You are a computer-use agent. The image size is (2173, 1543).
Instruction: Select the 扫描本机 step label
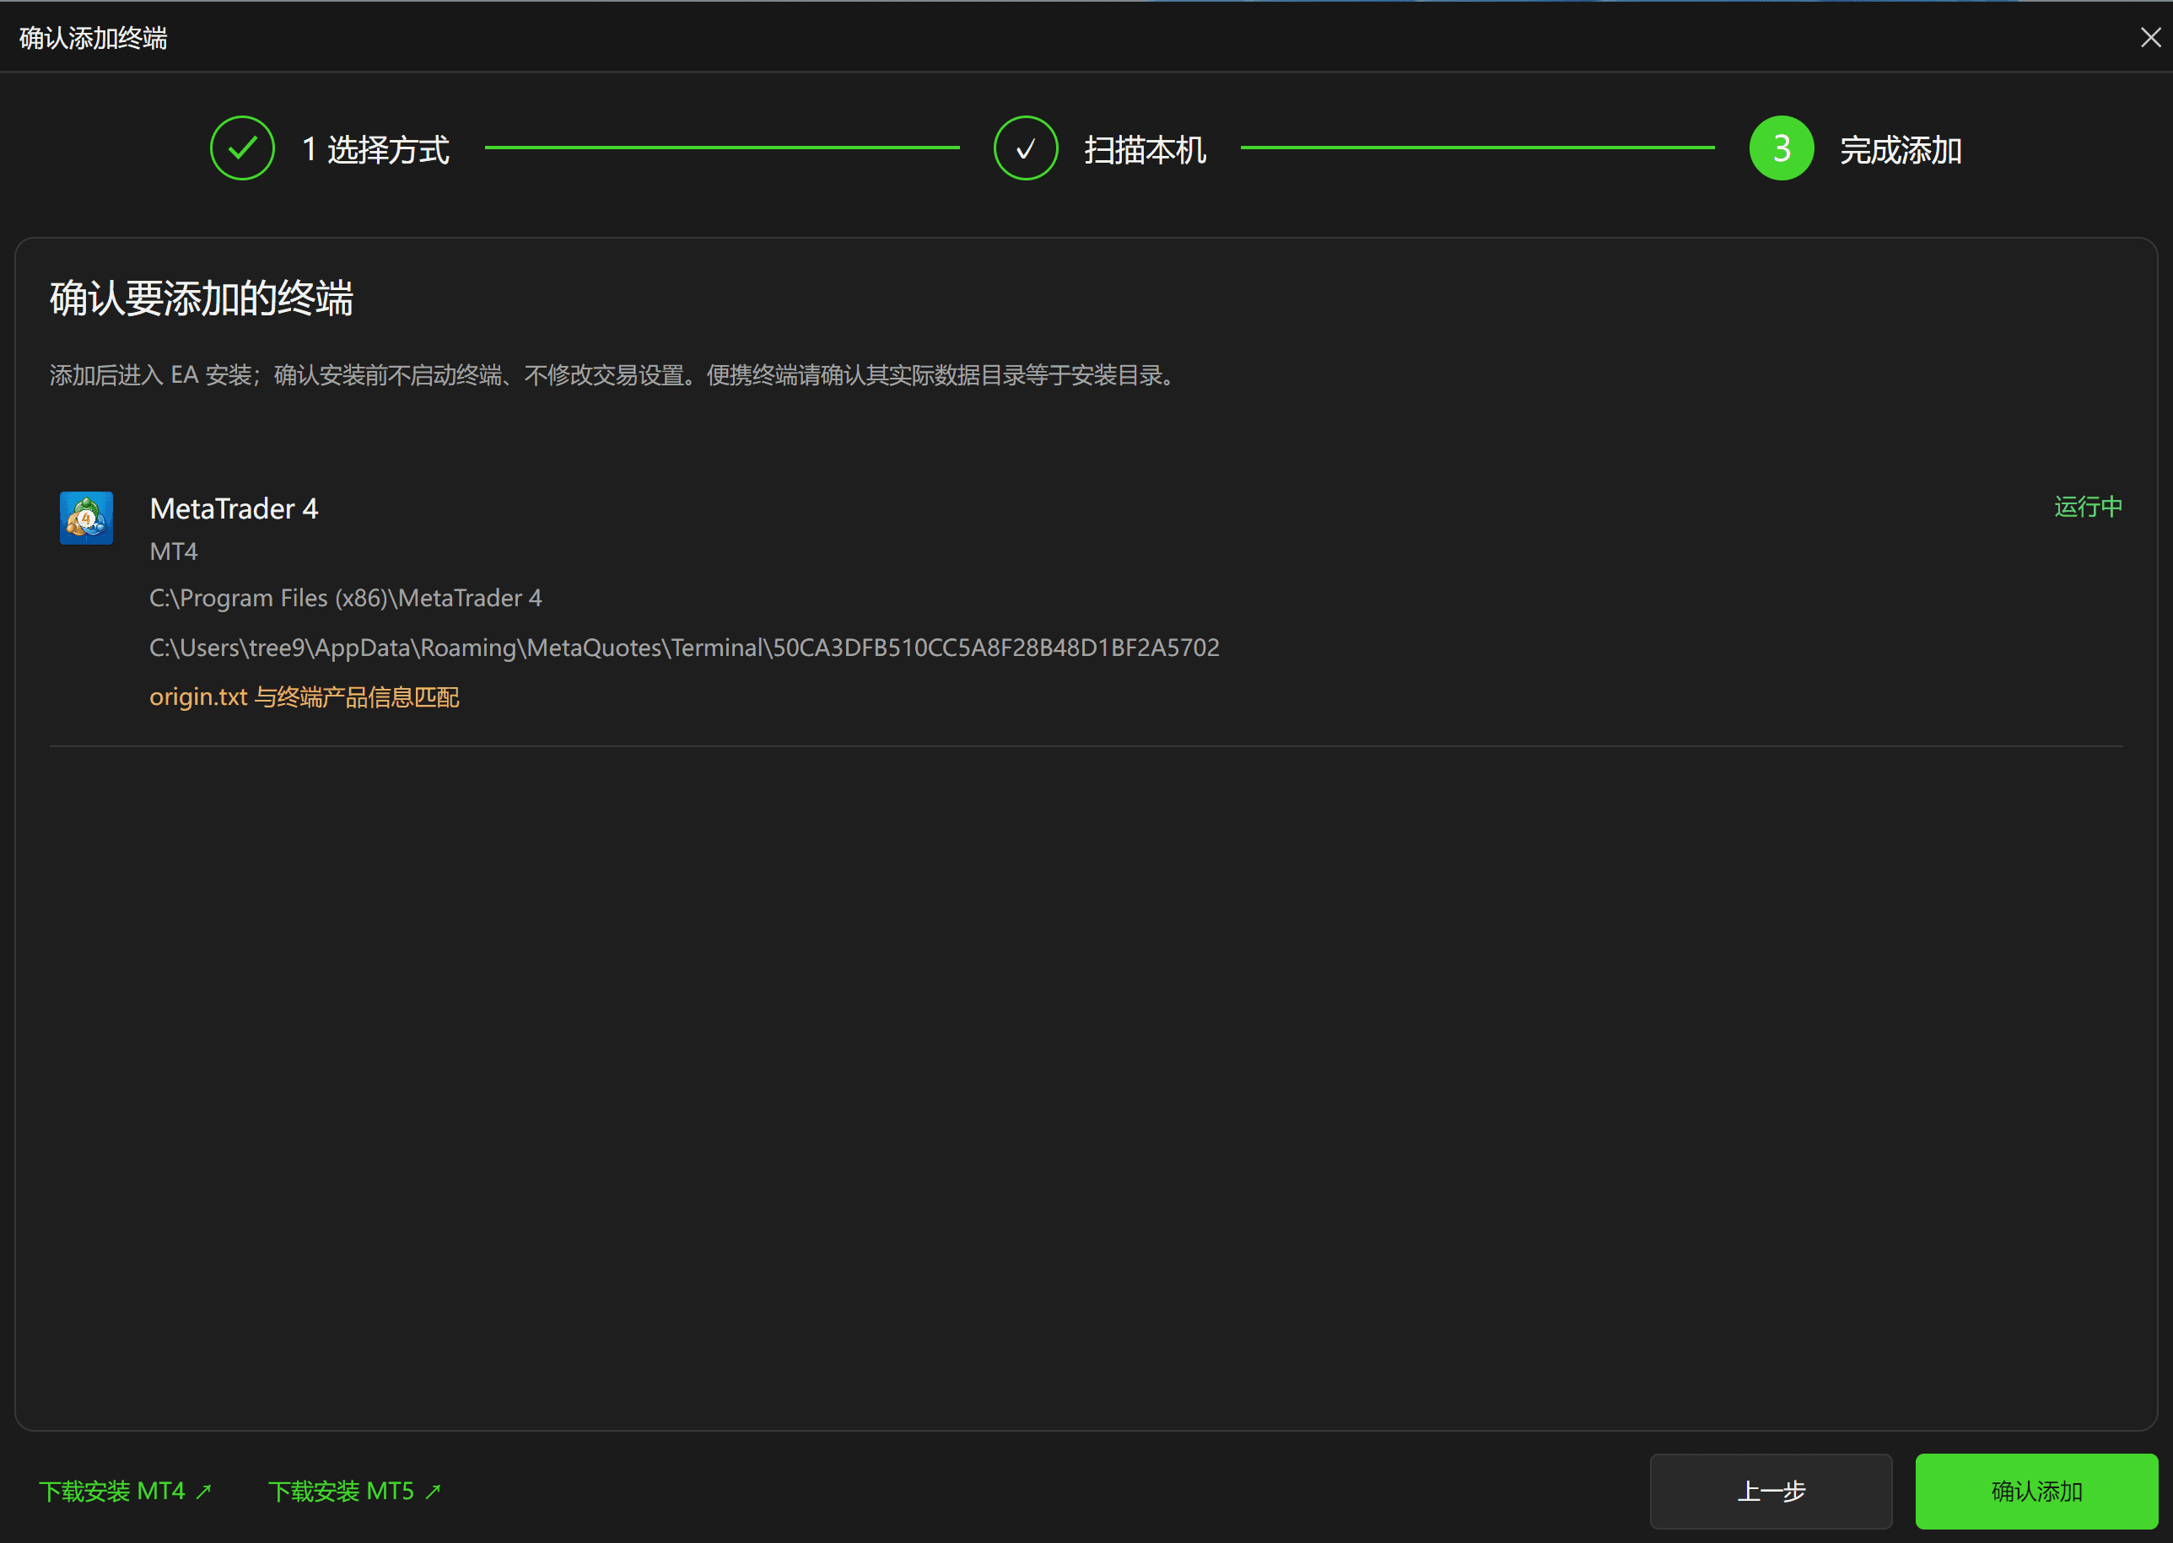tap(1146, 150)
